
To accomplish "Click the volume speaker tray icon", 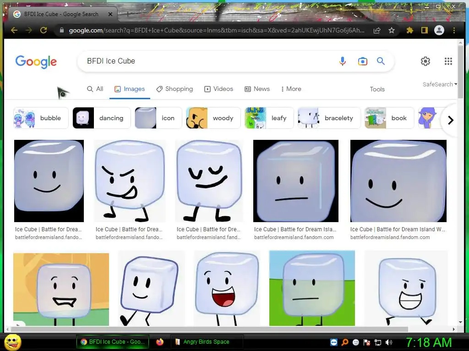I will click(389, 342).
